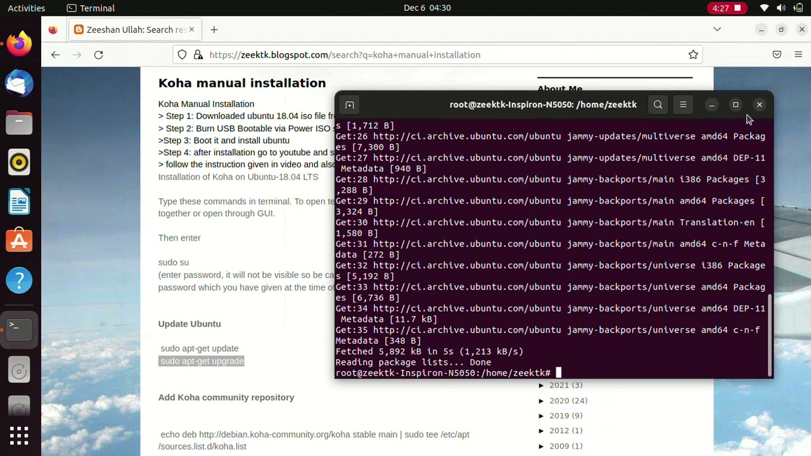Viewport: 811px width, 456px height.
Task: Open a new Firefox tab
Action: pos(214,30)
